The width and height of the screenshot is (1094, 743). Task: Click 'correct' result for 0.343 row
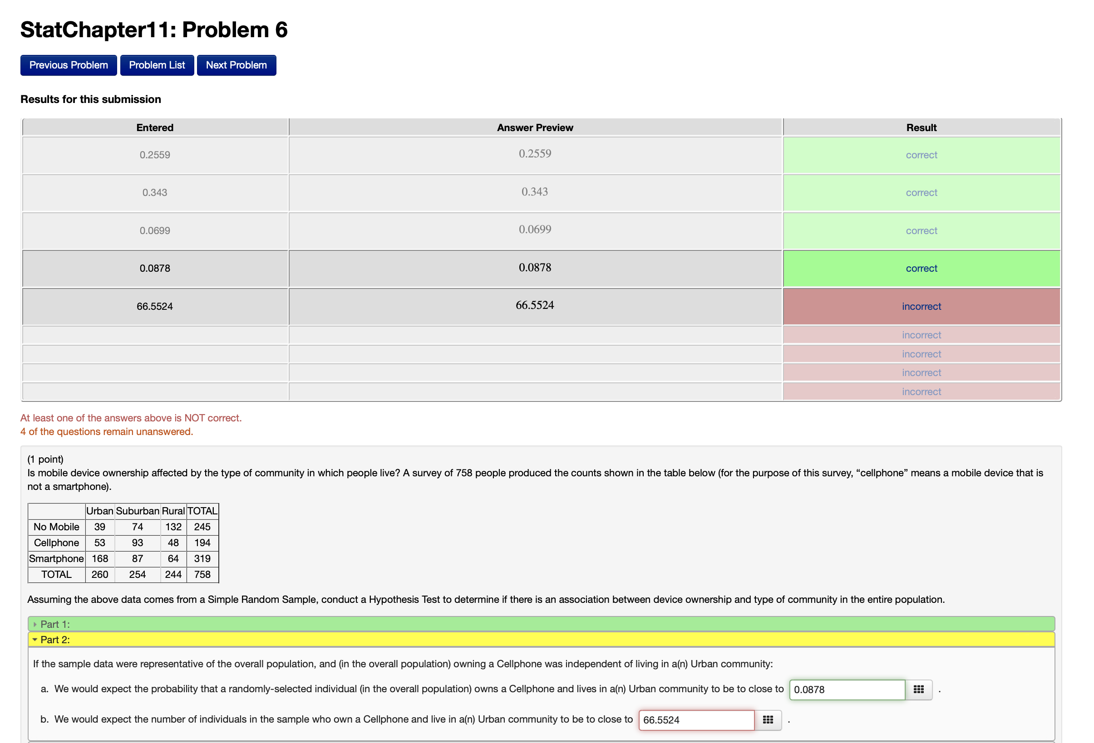point(921,192)
